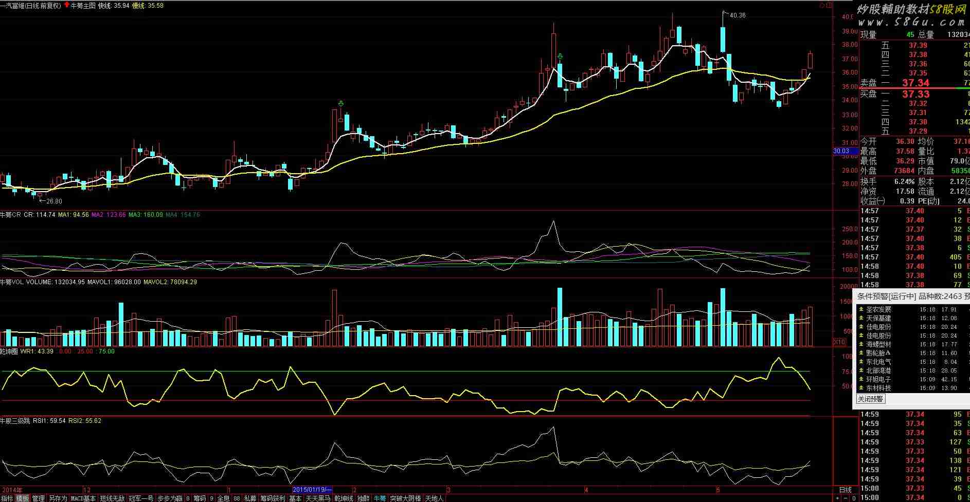Viewport: 970px width, 502px height.
Task: Click the small rectangle icon at chart top-right
Action: [x=829, y=6]
